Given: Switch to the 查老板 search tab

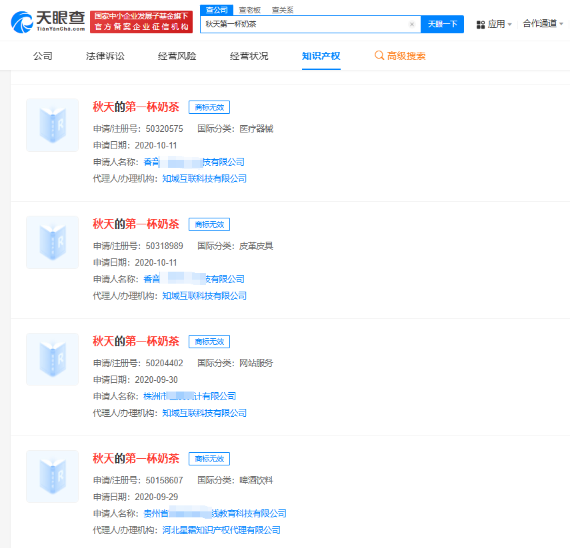Looking at the screenshot, I should point(250,9).
